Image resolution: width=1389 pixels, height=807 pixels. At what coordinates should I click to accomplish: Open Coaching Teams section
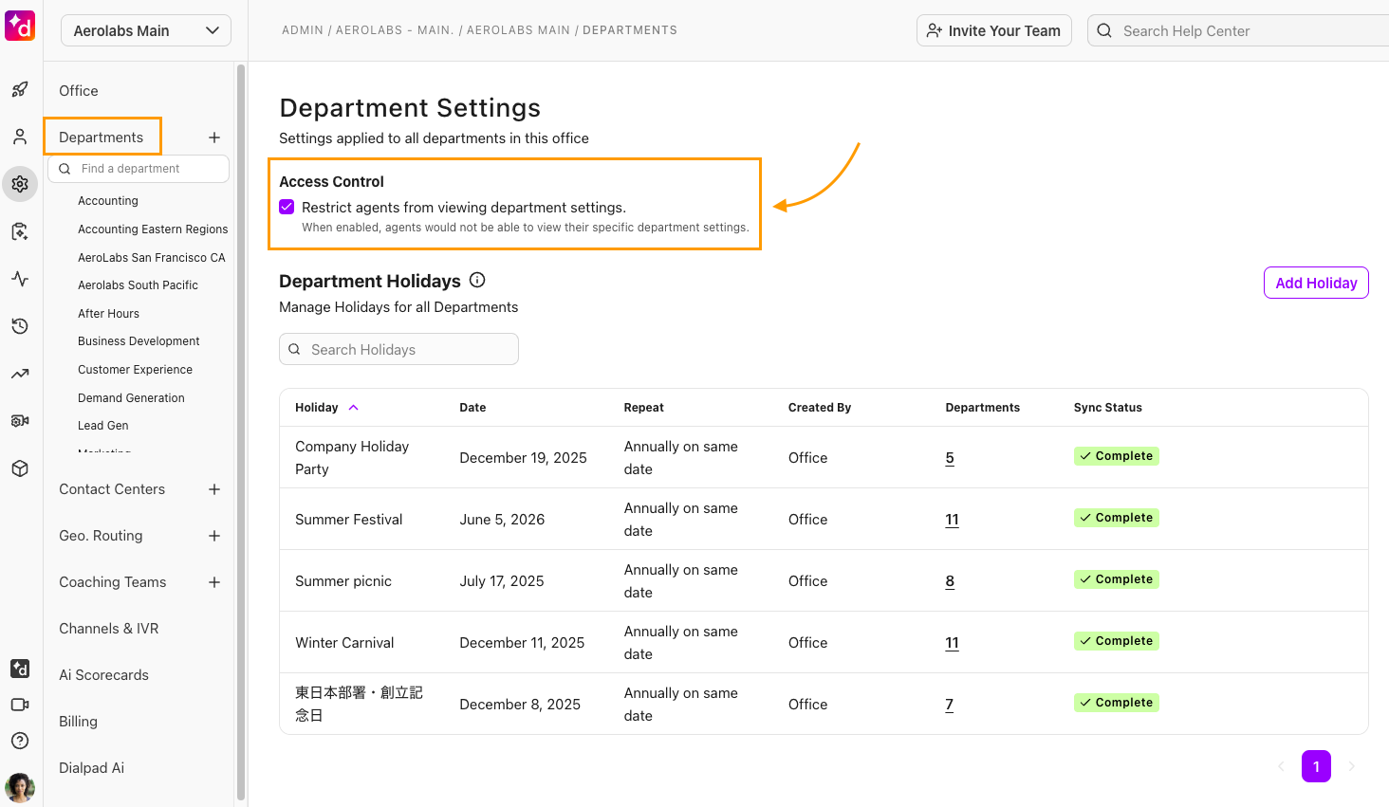pyautogui.click(x=113, y=582)
